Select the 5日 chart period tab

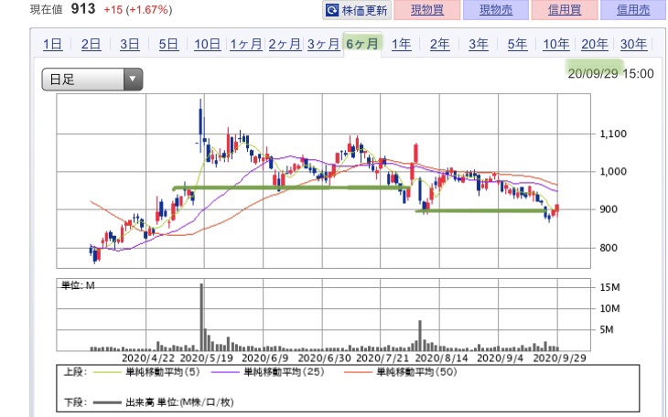pos(168,44)
